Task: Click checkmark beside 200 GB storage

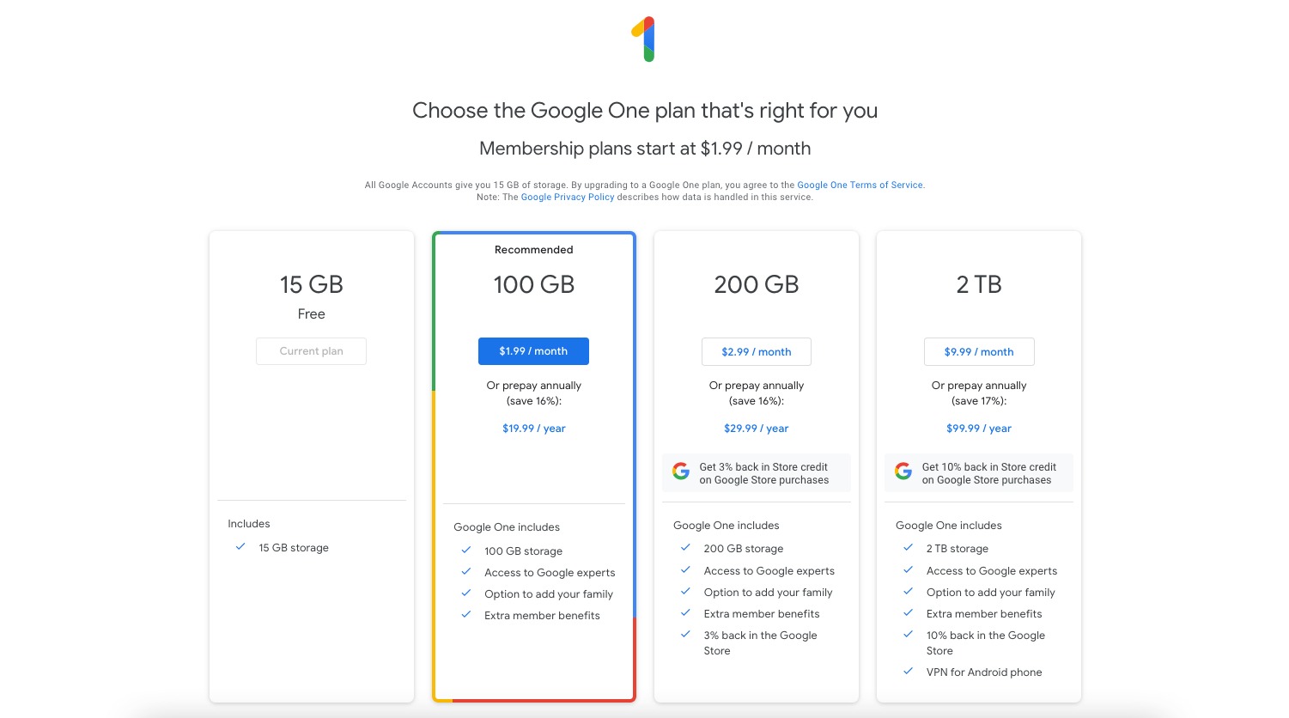Action: (x=685, y=547)
